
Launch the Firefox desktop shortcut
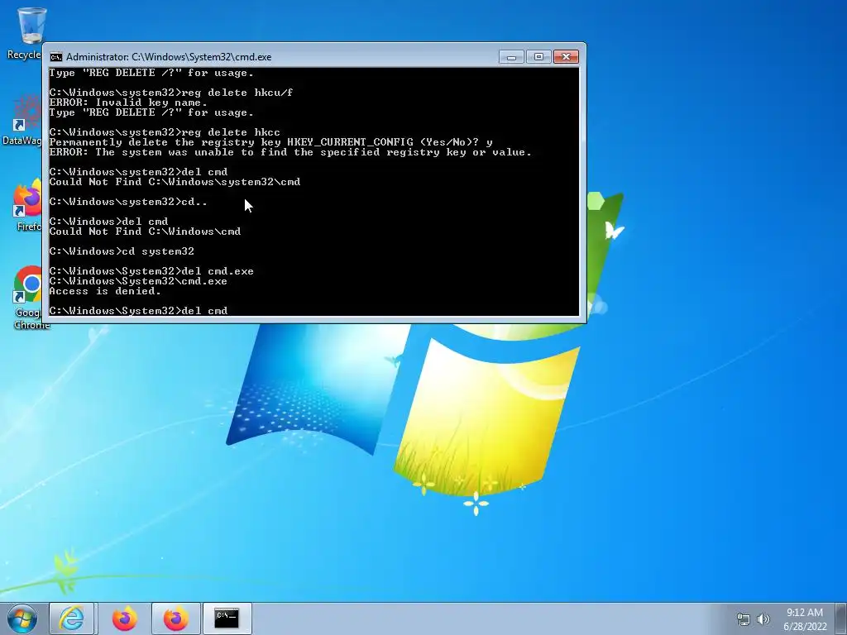27,205
